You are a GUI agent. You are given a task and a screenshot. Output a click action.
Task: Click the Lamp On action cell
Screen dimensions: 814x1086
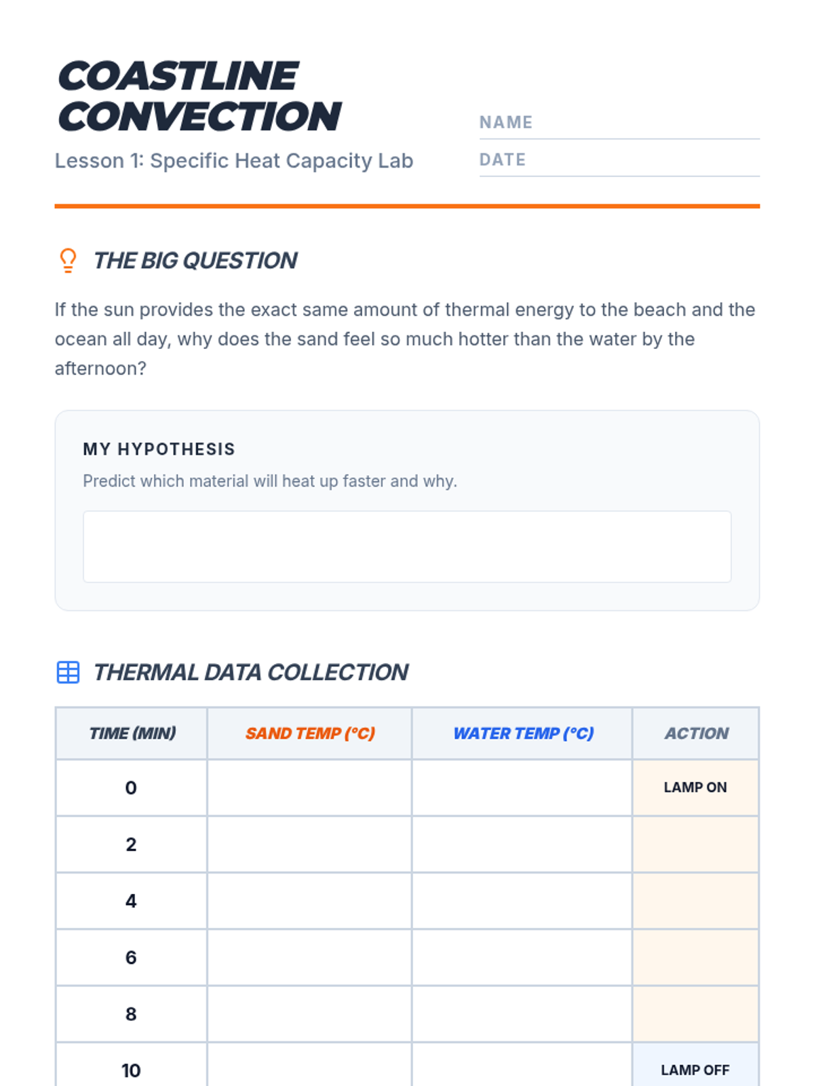point(695,787)
